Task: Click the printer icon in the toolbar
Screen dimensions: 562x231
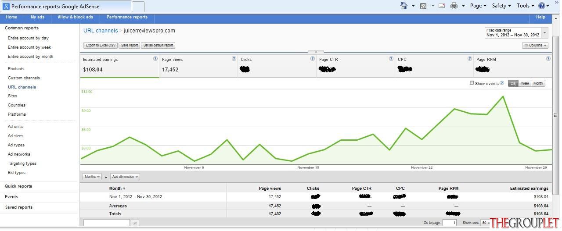Action: [454, 6]
